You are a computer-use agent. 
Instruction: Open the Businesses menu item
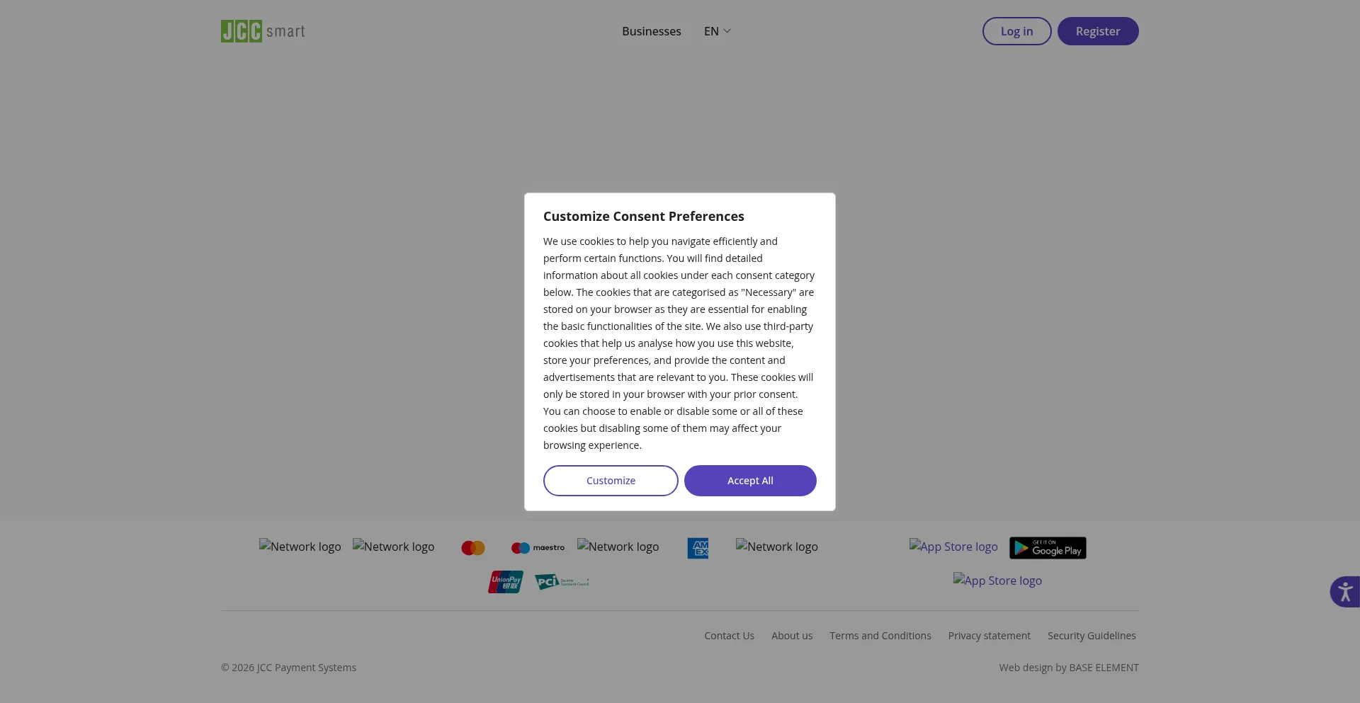(x=652, y=31)
